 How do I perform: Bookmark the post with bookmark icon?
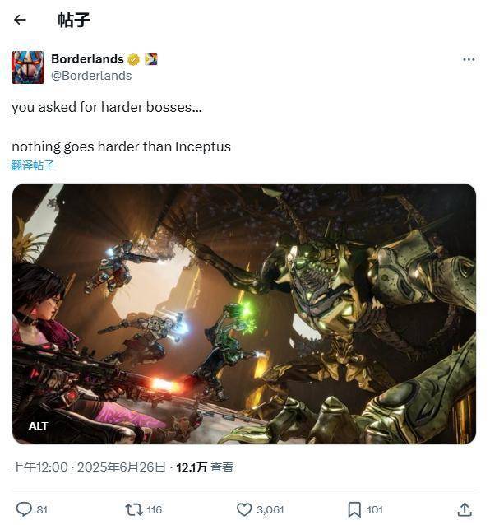coord(354,509)
